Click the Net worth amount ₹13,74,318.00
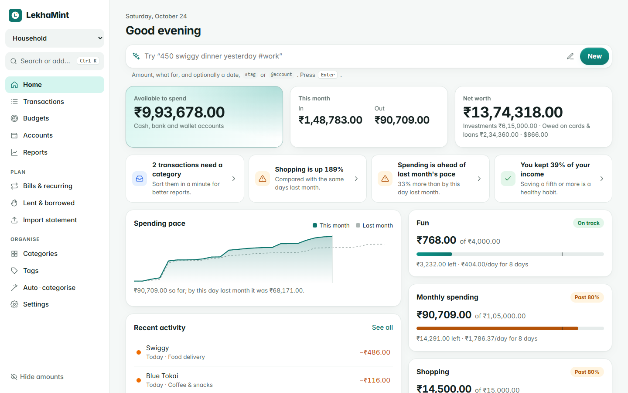The width and height of the screenshot is (628, 393). [x=513, y=112]
